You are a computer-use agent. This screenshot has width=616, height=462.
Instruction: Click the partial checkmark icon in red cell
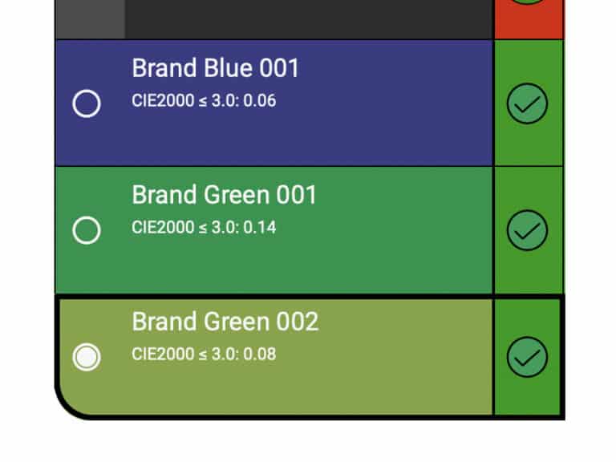pyautogui.click(x=527, y=2)
